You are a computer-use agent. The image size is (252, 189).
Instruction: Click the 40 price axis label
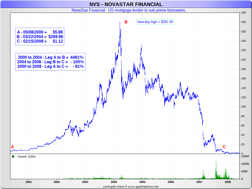point(243,135)
